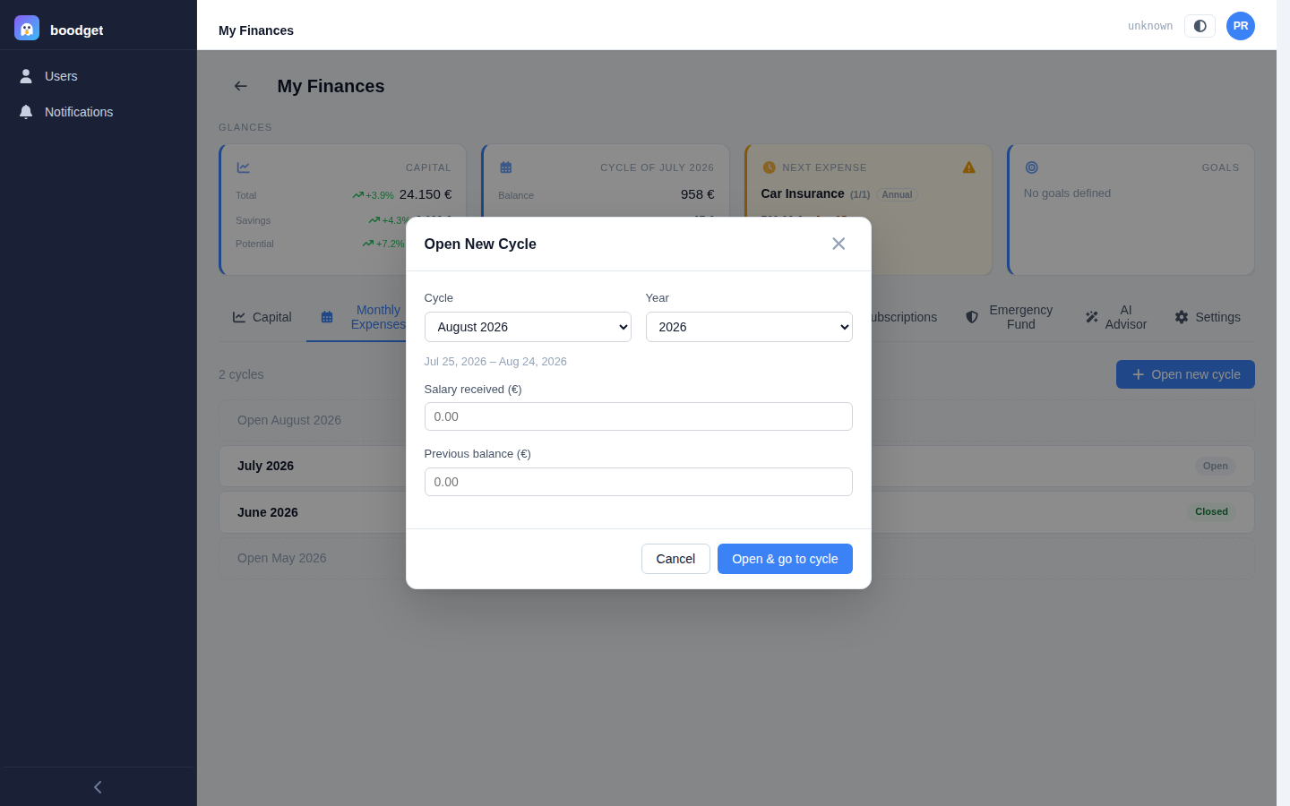Open the AI Advisor tab

pyautogui.click(x=1115, y=317)
